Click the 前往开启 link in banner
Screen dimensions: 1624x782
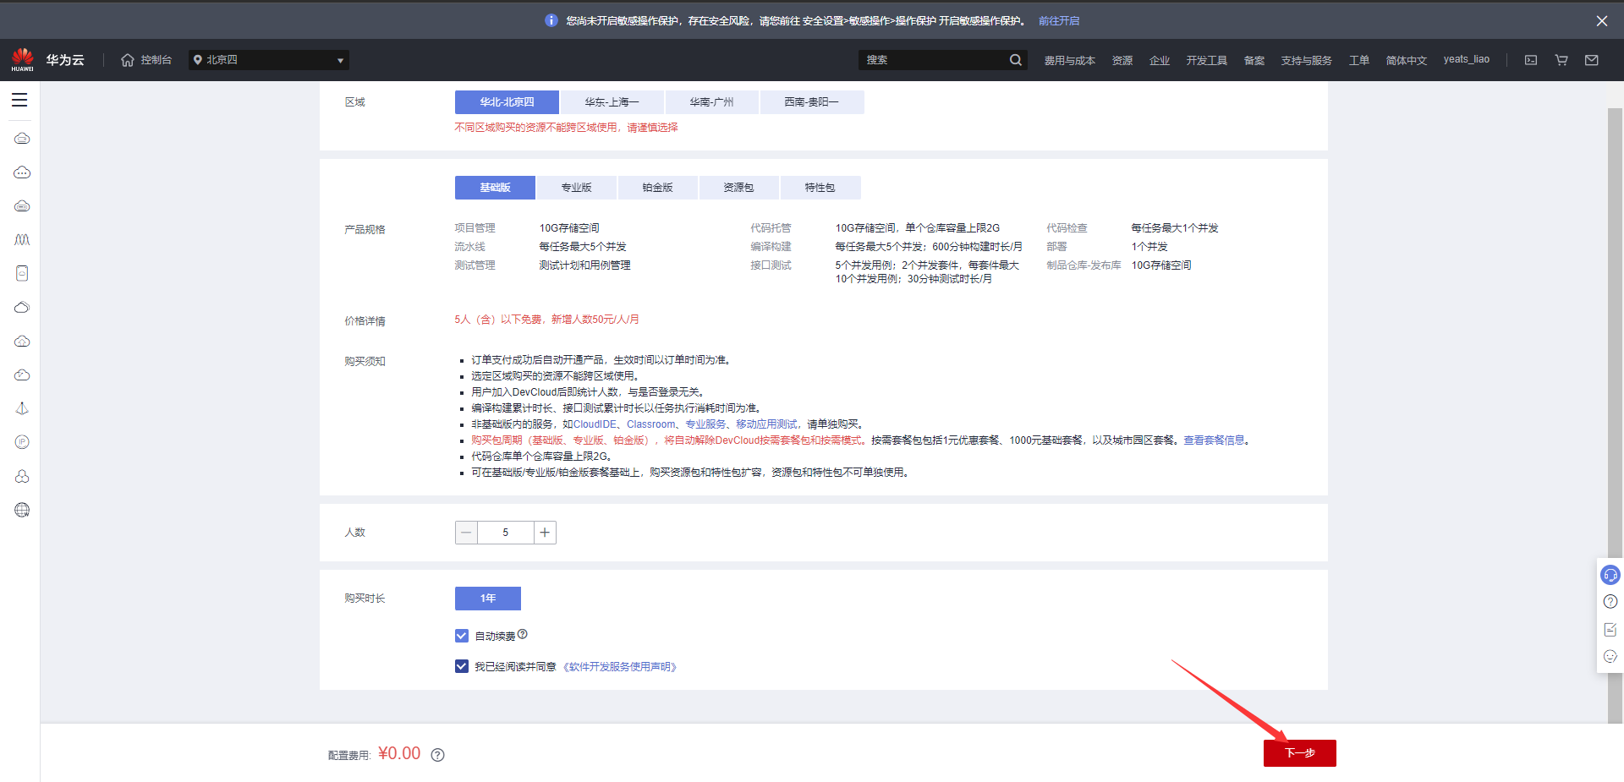[1059, 21]
